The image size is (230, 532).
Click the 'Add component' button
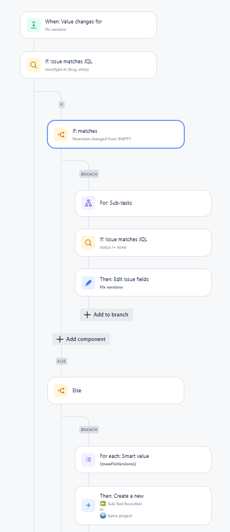[x=81, y=339]
